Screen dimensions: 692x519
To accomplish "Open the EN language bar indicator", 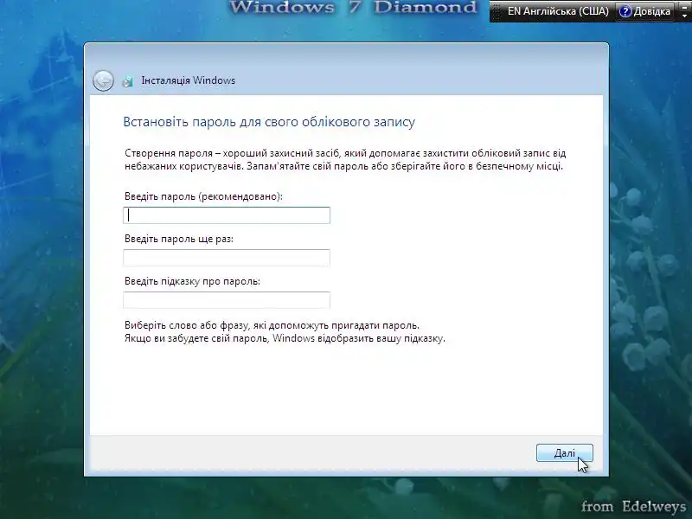I will click(558, 11).
